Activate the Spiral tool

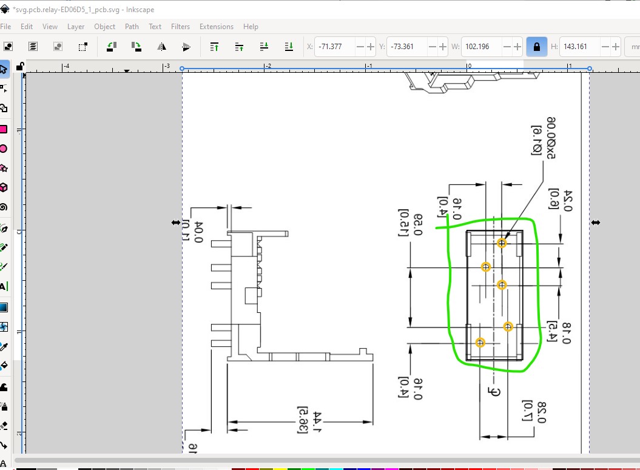click(x=4, y=207)
